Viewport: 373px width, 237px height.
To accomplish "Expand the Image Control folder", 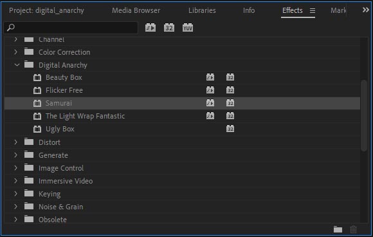I will 15,167.
